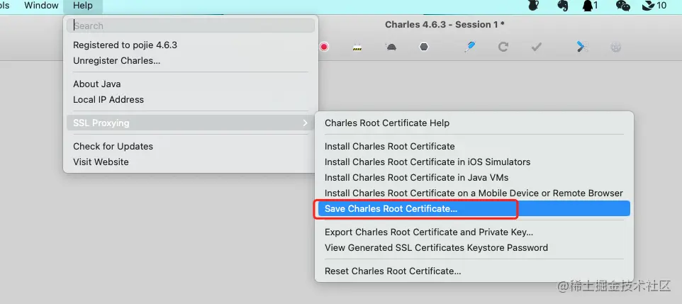Viewport: 682px width, 304px height.
Task: Install Charles Root Certificate in Java VMs
Action: pos(474,177)
